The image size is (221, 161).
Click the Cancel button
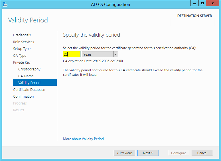202,153
